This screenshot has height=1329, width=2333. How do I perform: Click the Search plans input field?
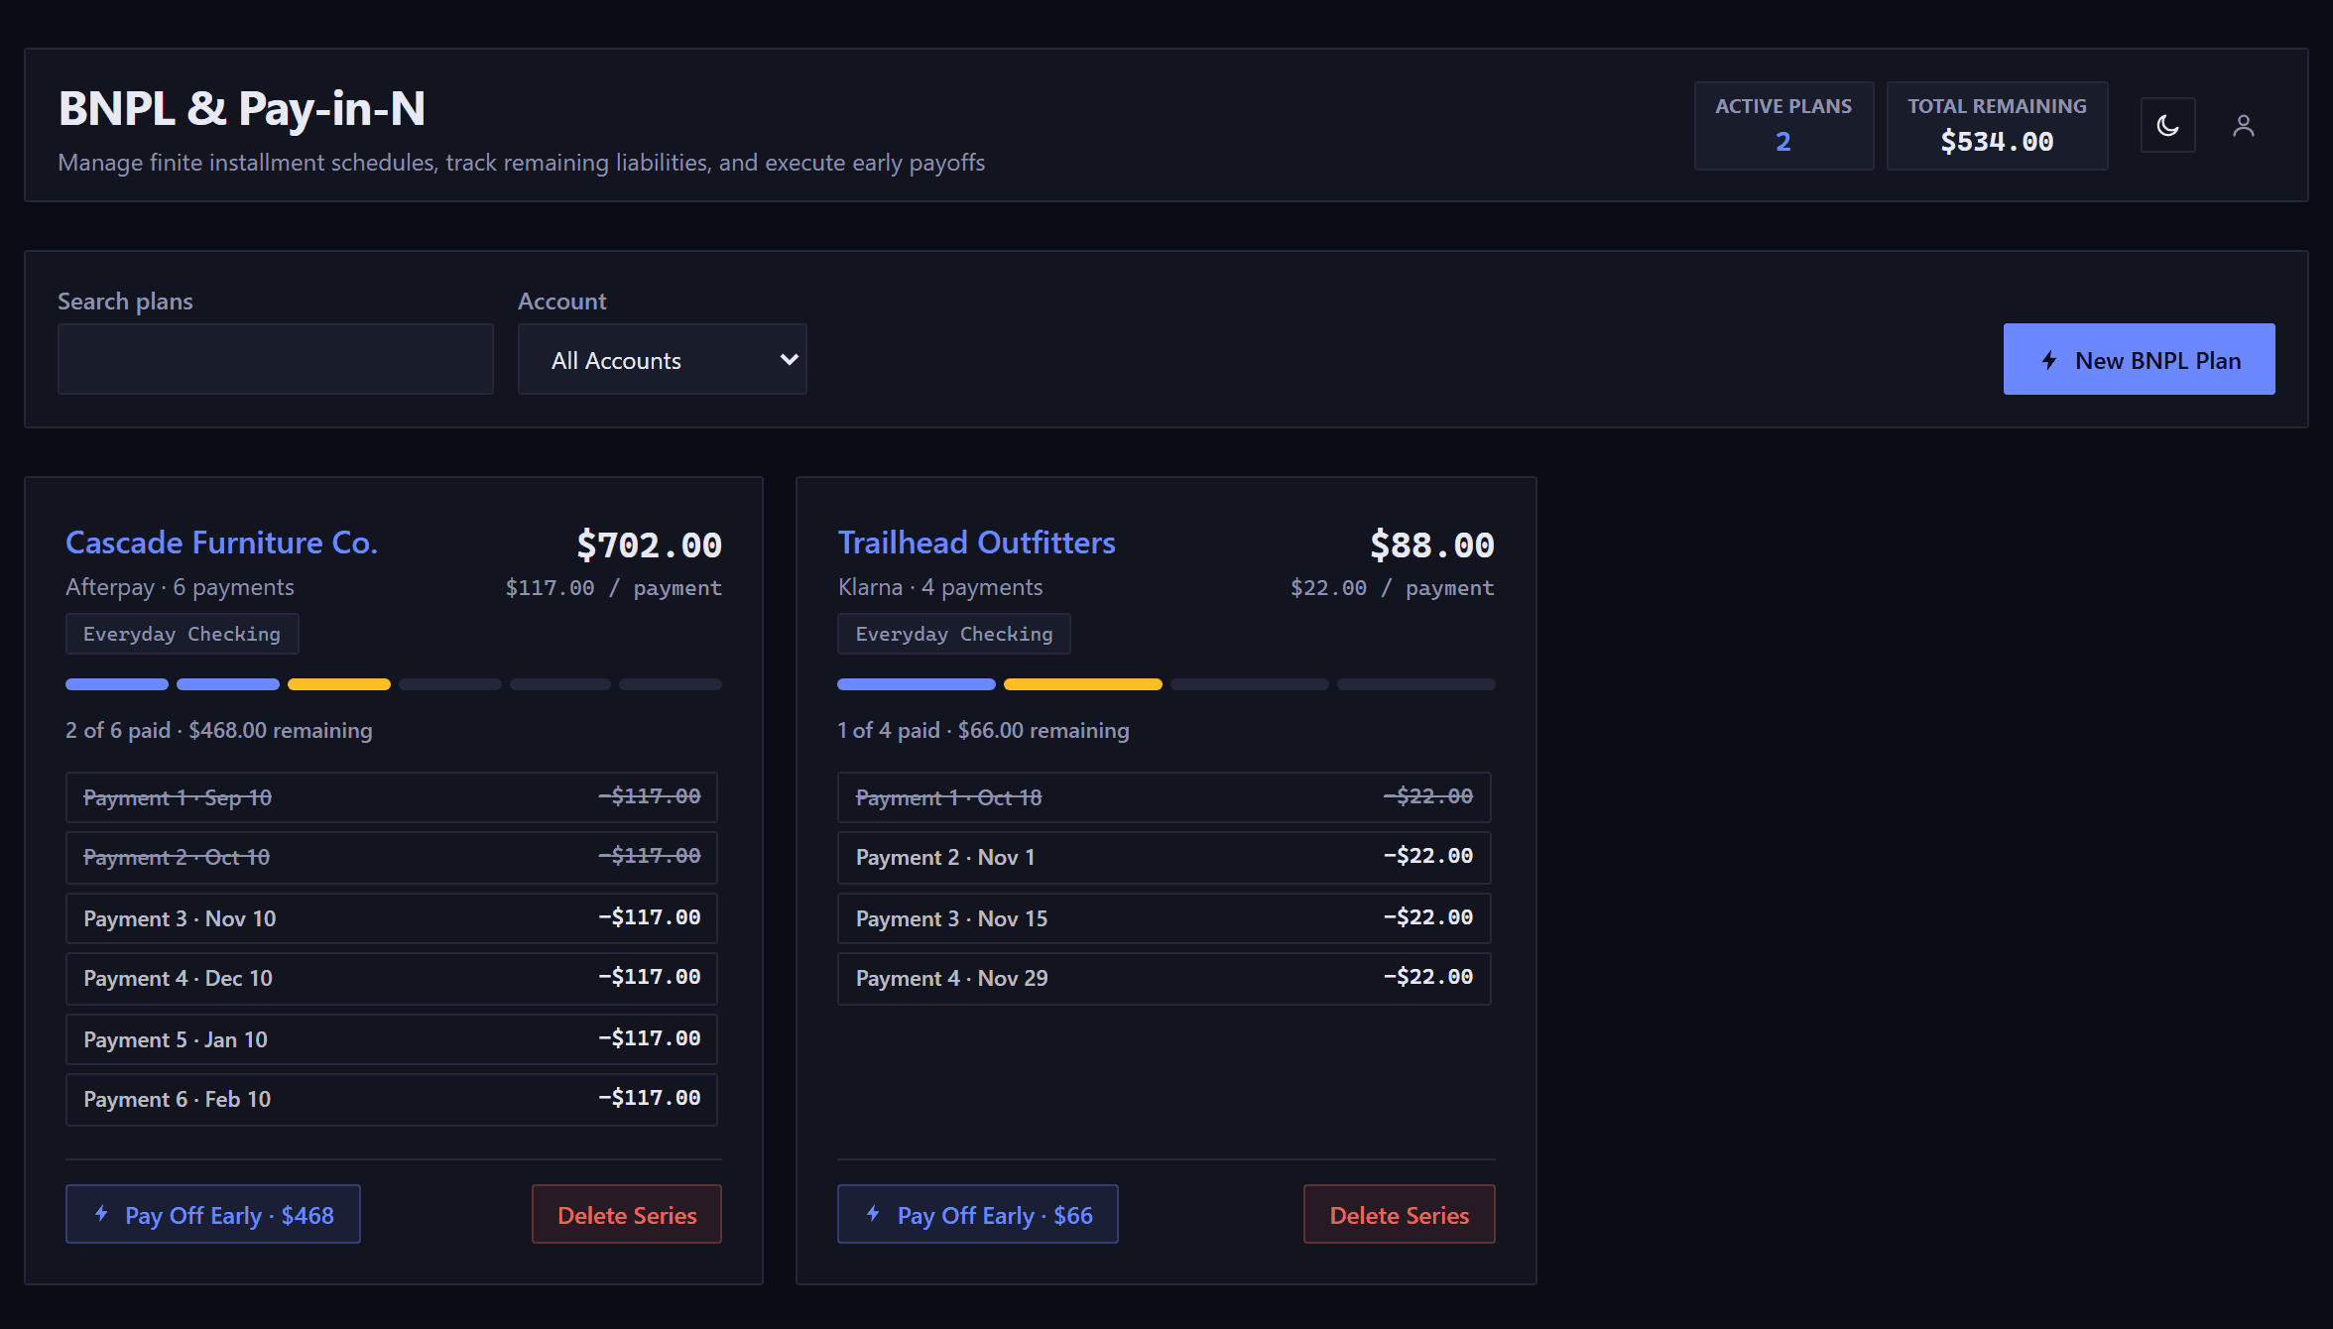pyautogui.click(x=276, y=359)
